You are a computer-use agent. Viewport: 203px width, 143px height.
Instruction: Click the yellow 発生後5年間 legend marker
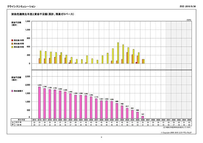point(12,47)
